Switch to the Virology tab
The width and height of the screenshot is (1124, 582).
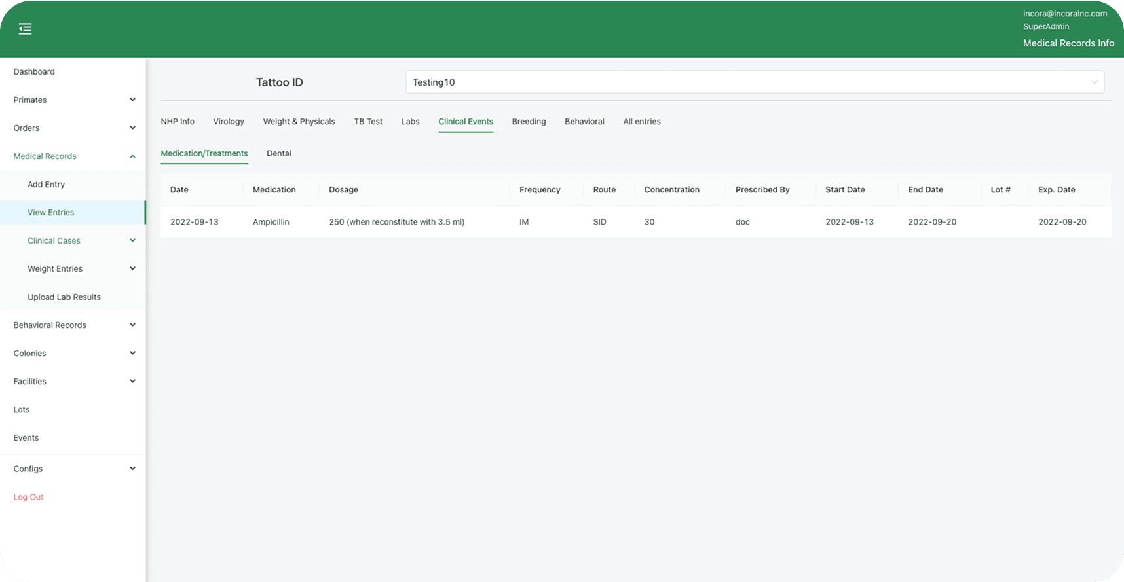click(x=229, y=122)
